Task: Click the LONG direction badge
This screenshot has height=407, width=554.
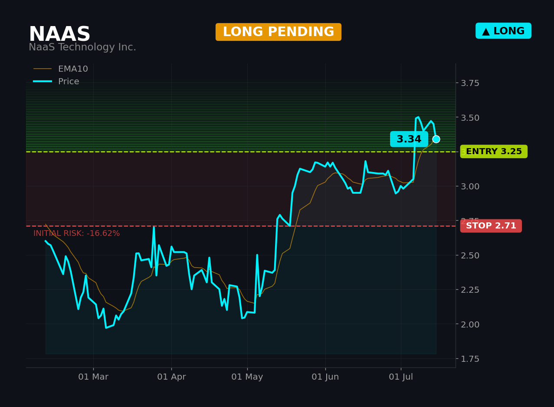Action: point(503,31)
